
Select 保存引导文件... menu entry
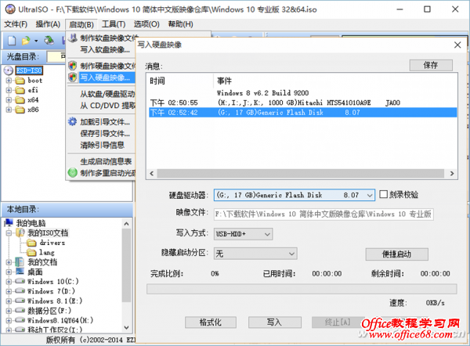pyautogui.click(x=105, y=134)
